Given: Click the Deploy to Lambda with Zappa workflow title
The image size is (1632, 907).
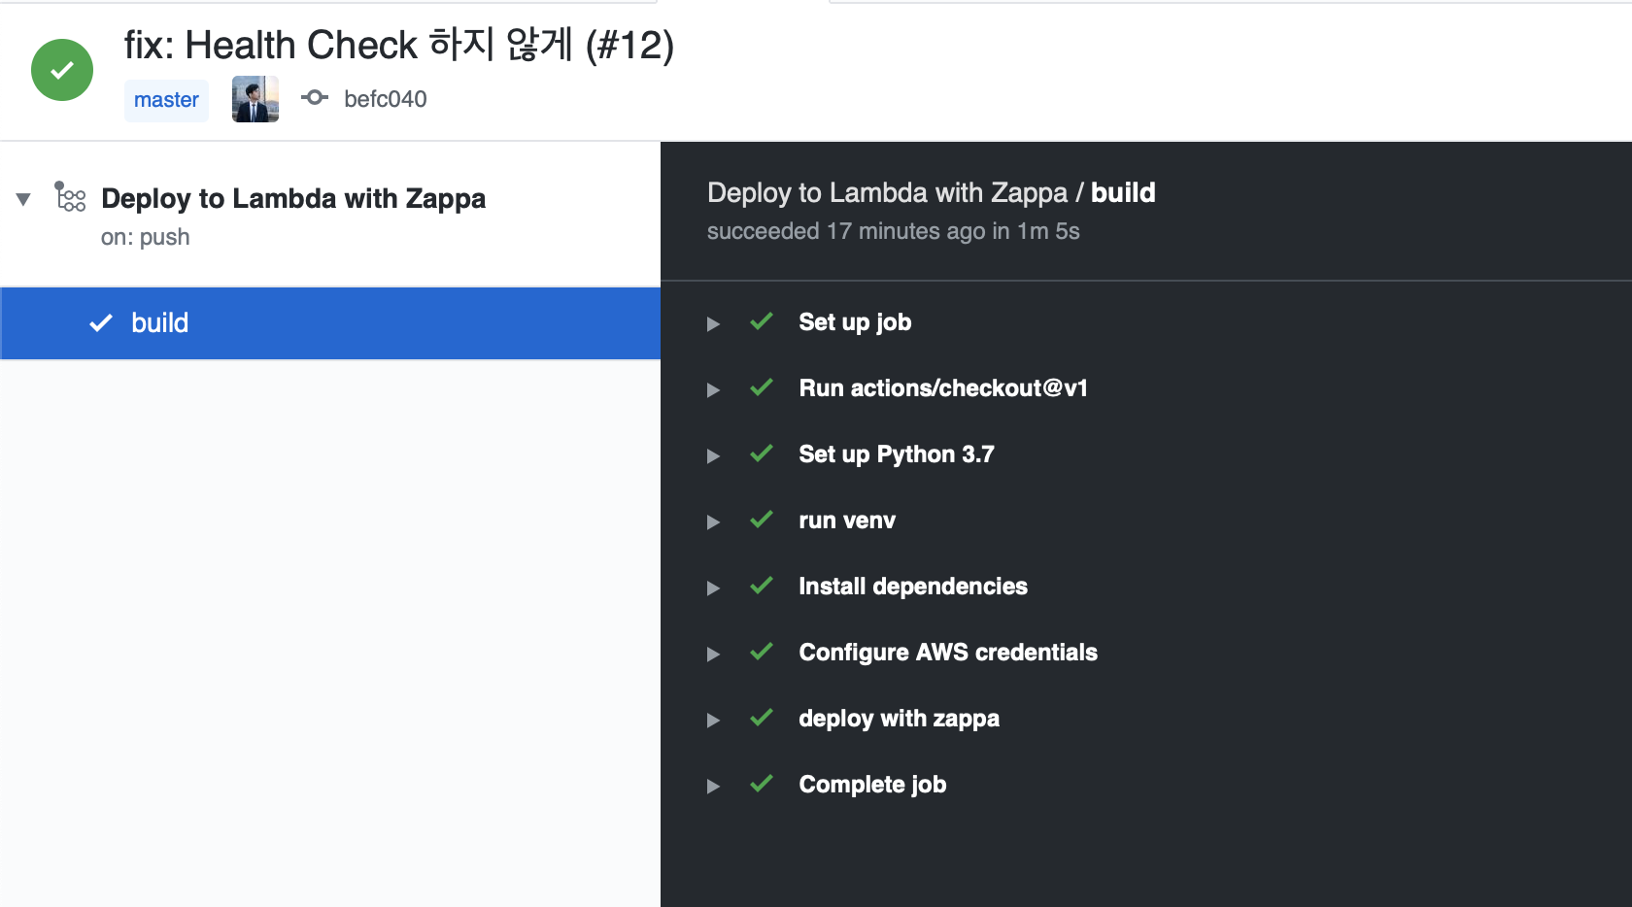Looking at the screenshot, I should point(293,198).
